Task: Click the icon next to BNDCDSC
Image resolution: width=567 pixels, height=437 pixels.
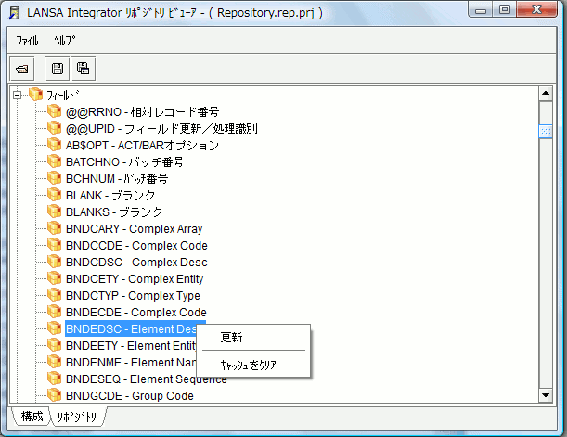Action: [54, 262]
